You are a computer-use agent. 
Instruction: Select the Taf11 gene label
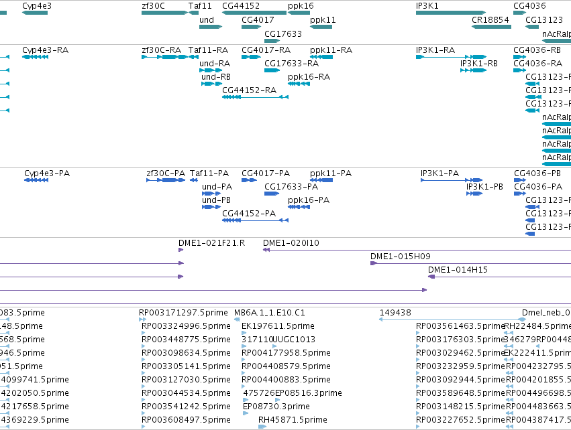[200, 6]
